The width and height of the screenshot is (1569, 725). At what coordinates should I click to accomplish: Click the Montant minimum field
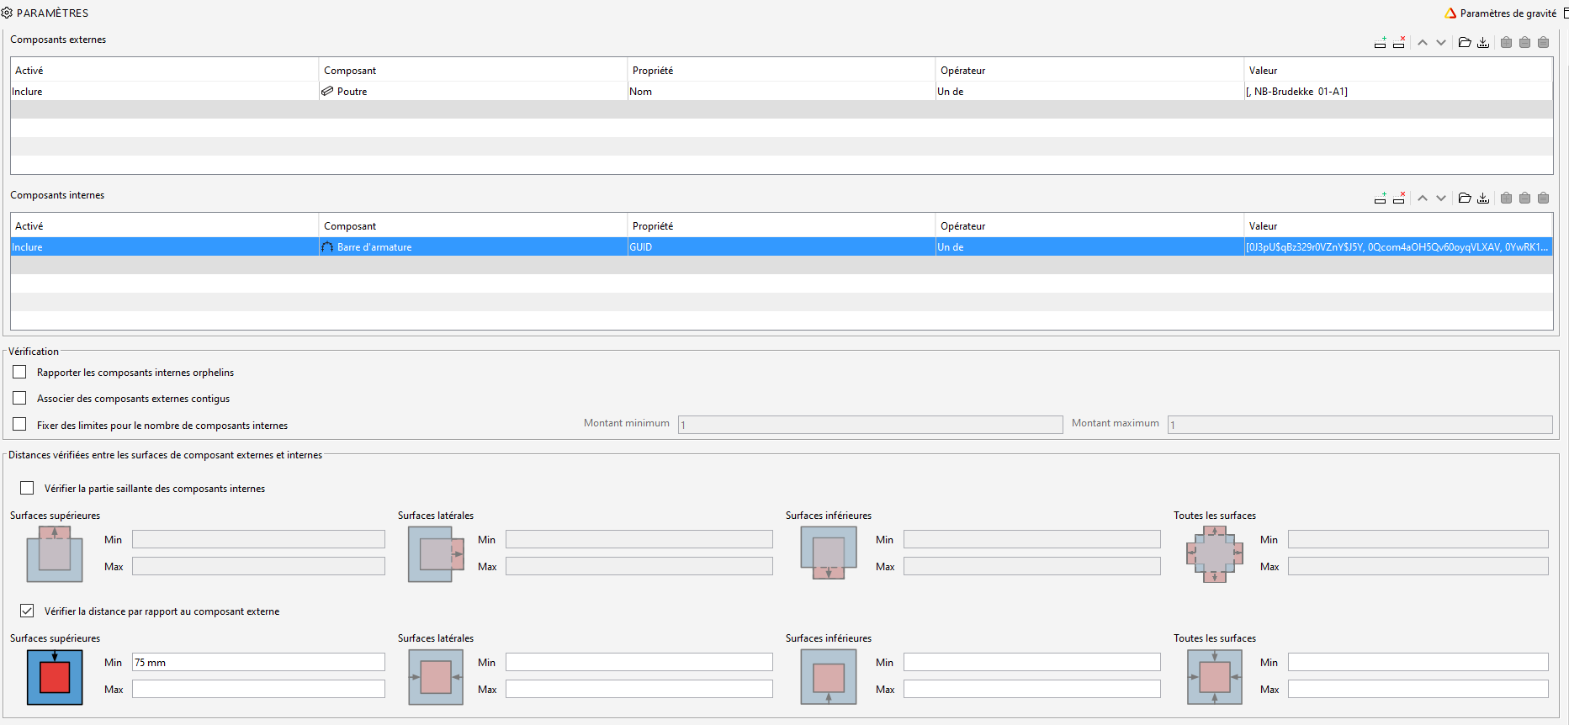(871, 425)
